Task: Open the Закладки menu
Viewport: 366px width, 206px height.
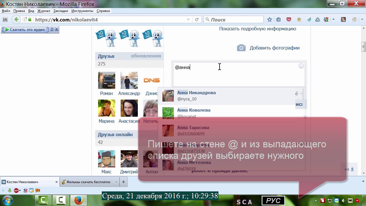Action: coord(61,11)
